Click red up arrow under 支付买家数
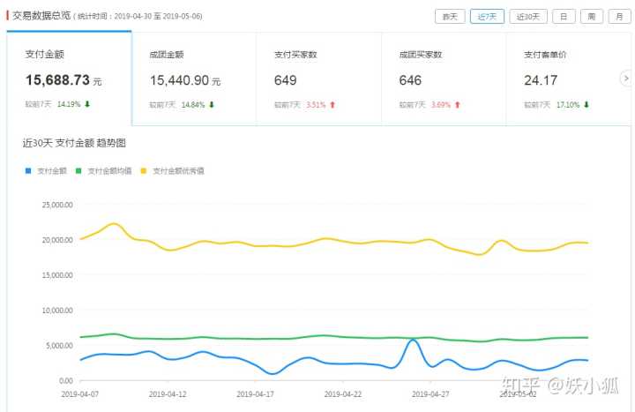Viewport: 635px width, 412px height. pos(332,104)
